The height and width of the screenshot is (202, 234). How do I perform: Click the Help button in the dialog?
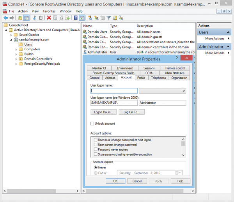pyautogui.click(x=181, y=181)
